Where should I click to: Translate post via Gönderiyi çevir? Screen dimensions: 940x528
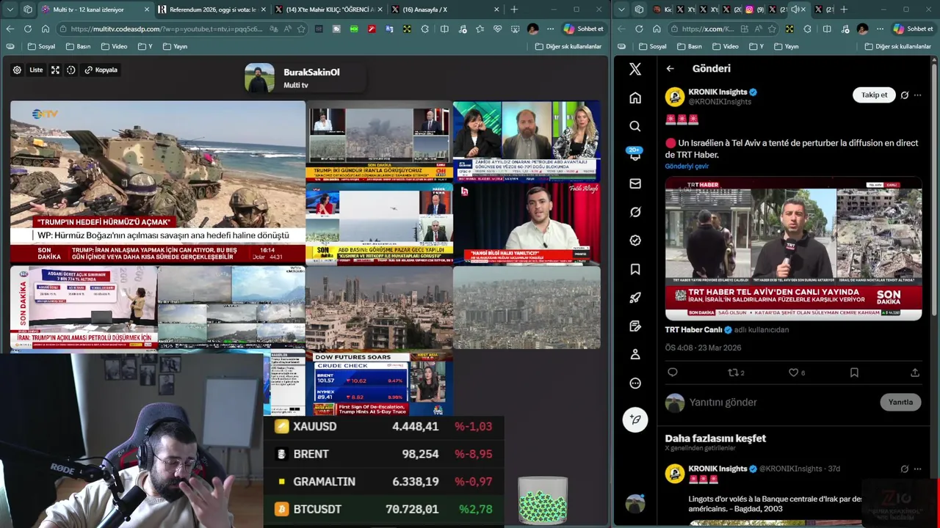687,166
